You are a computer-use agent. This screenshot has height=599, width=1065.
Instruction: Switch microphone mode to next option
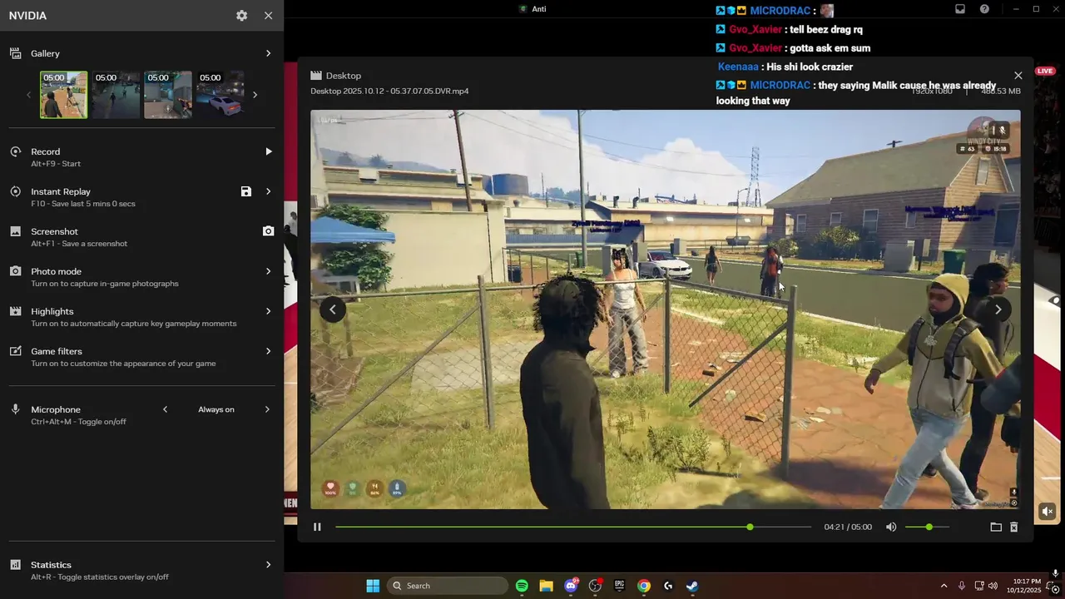click(268, 409)
